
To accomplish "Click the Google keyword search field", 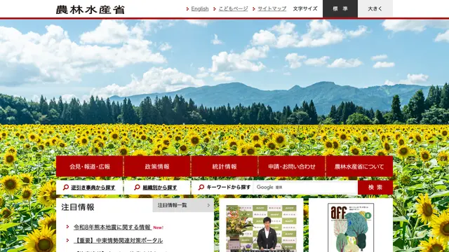I will point(305,188).
